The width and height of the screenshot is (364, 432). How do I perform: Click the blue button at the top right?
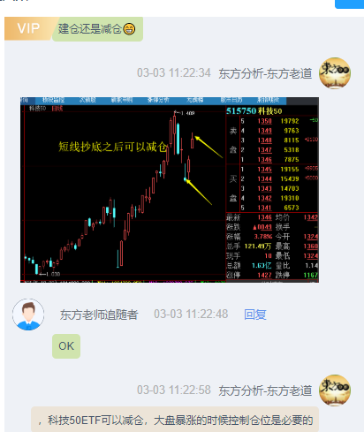coord(350,4)
